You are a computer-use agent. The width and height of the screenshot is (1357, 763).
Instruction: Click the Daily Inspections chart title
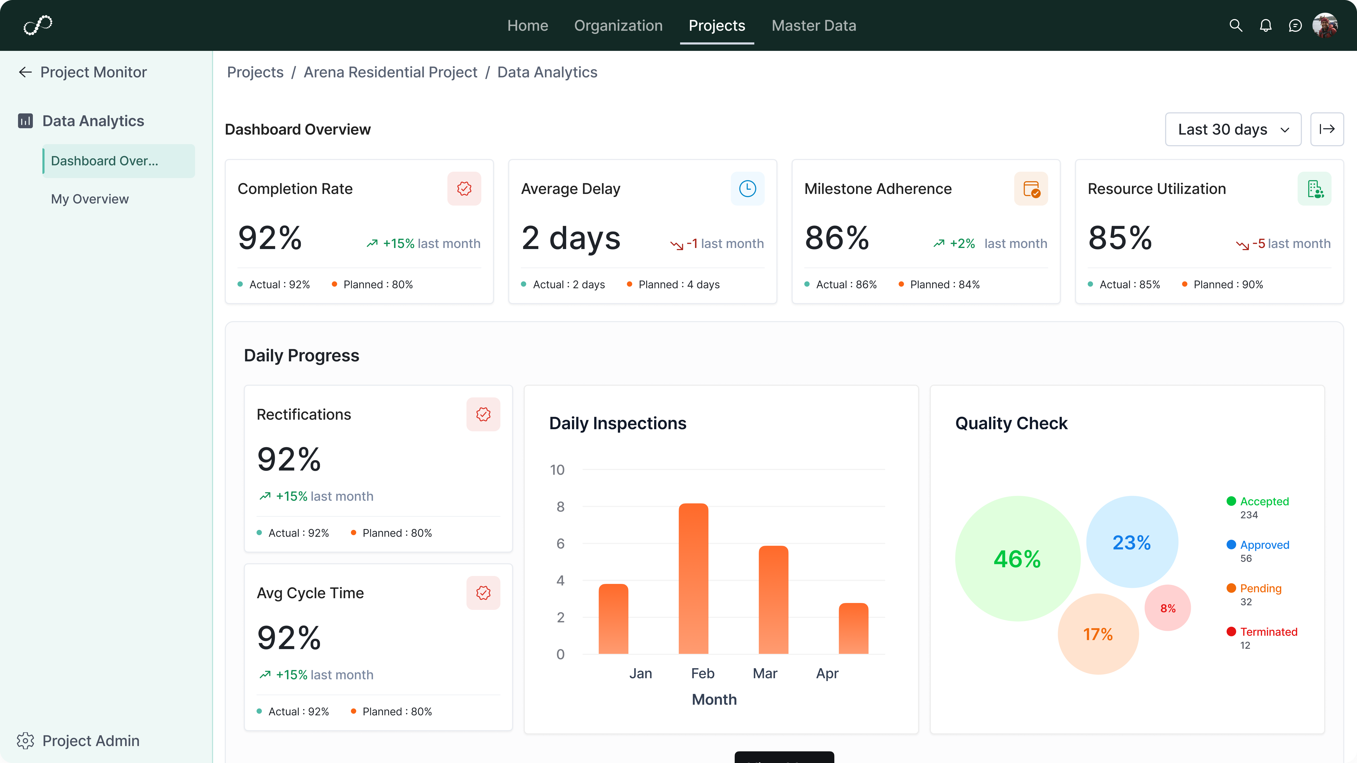[617, 423]
